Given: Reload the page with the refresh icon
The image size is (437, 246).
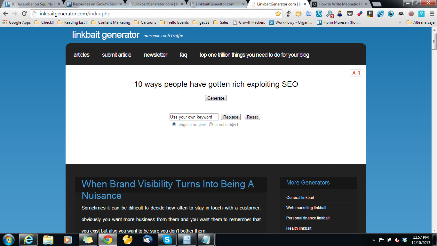Looking at the screenshot, I should (24, 13).
